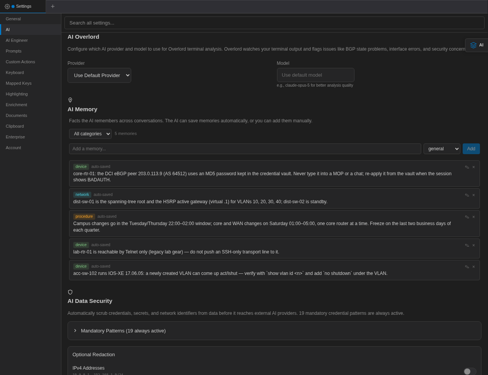
Task: Edit the Campus changes procedure memory
Action: point(467,217)
